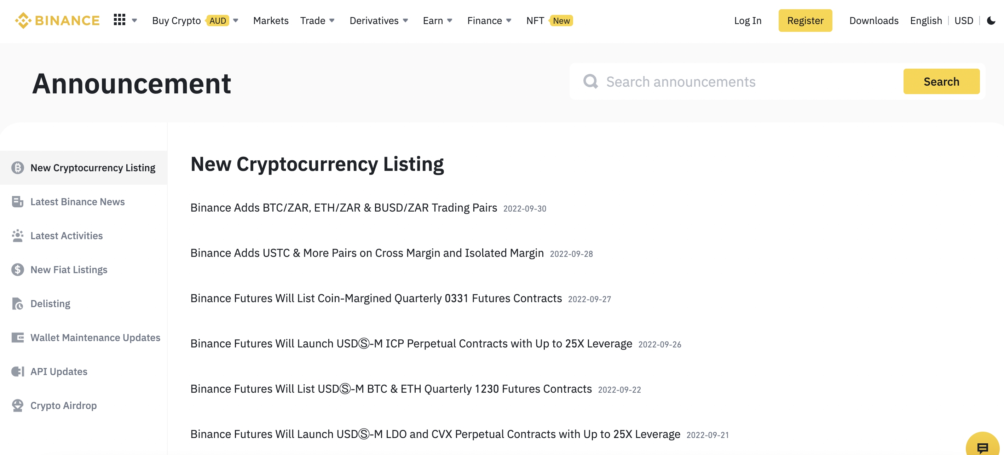Click the New Fiat Listings icon
The width and height of the screenshot is (1004, 455).
point(17,269)
